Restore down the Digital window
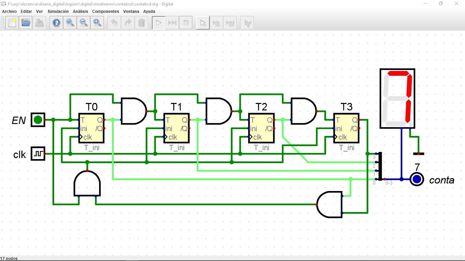The height and width of the screenshot is (261, 465). (x=441, y=4)
